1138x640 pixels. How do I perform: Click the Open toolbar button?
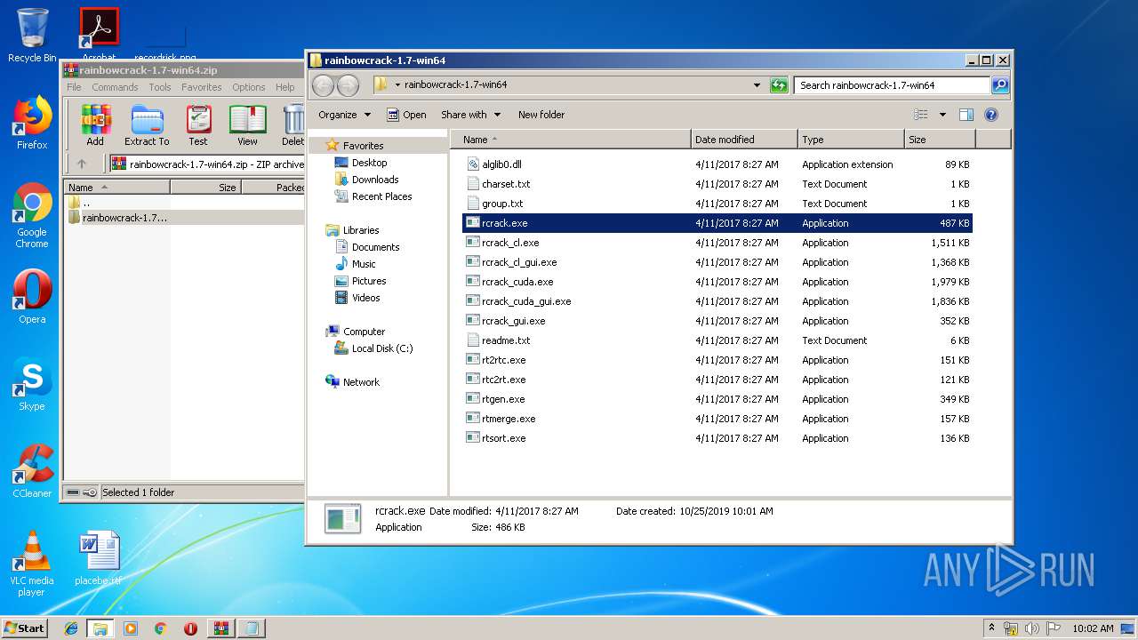pyautogui.click(x=406, y=115)
